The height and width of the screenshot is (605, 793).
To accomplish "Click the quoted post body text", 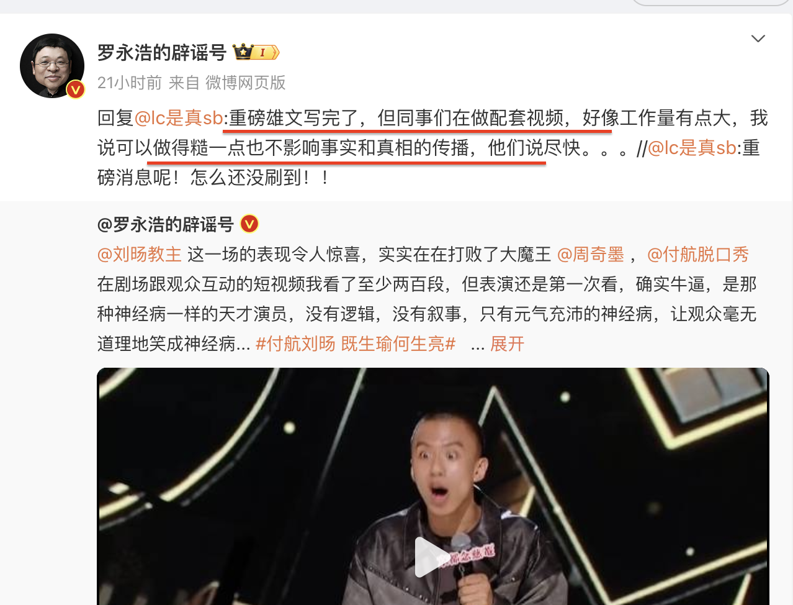I will click(x=427, y=299).
